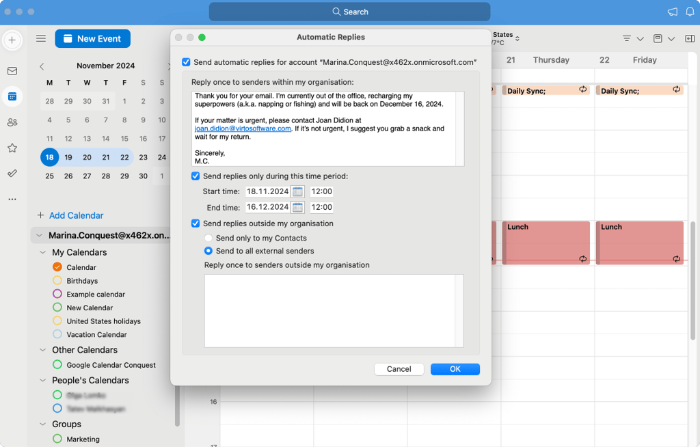The height and width of the screenshot is (447, 700).
Task: Click the recurring icon on Thursday's Lunch event
Action: pyautogui.click(x=583, y=259)
